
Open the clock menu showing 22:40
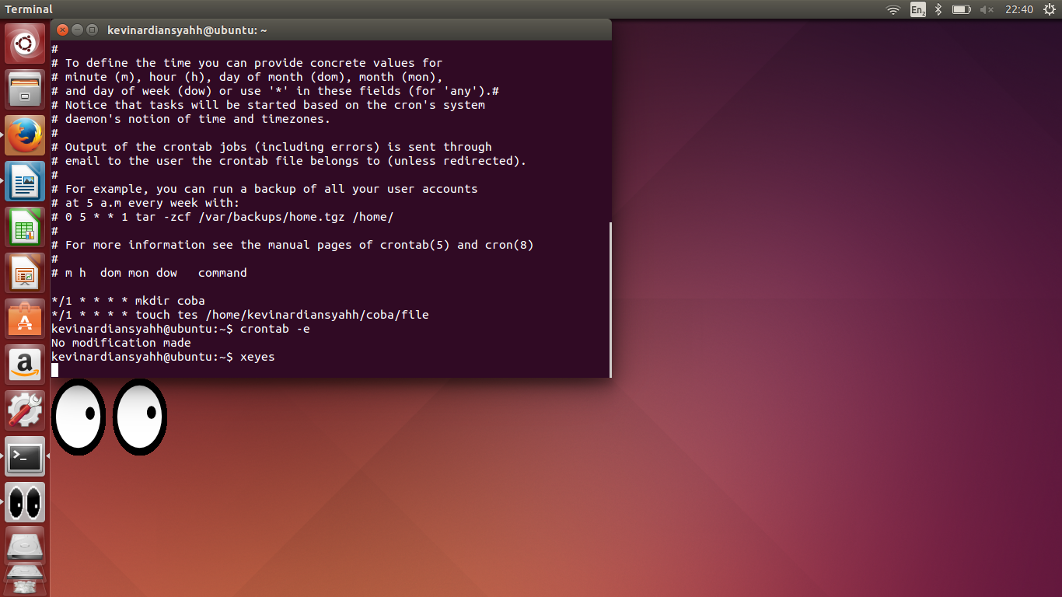[1018, 9]
